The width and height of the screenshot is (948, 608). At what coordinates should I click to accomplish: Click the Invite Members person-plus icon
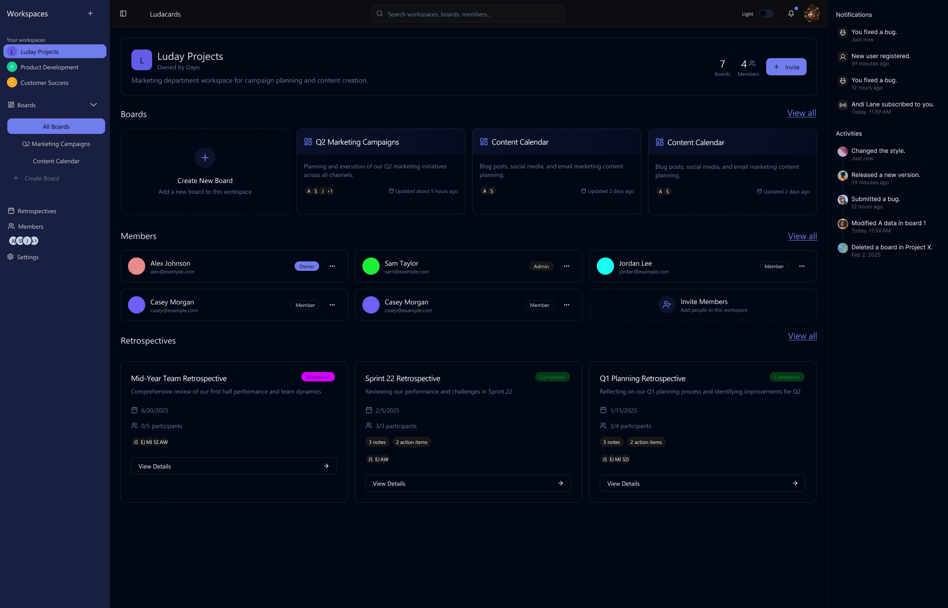(x=667, y=304)
